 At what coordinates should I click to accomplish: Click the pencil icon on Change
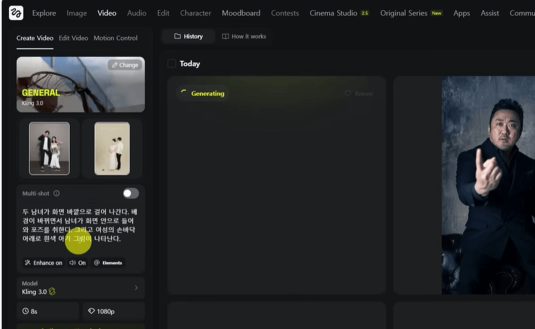115,65
